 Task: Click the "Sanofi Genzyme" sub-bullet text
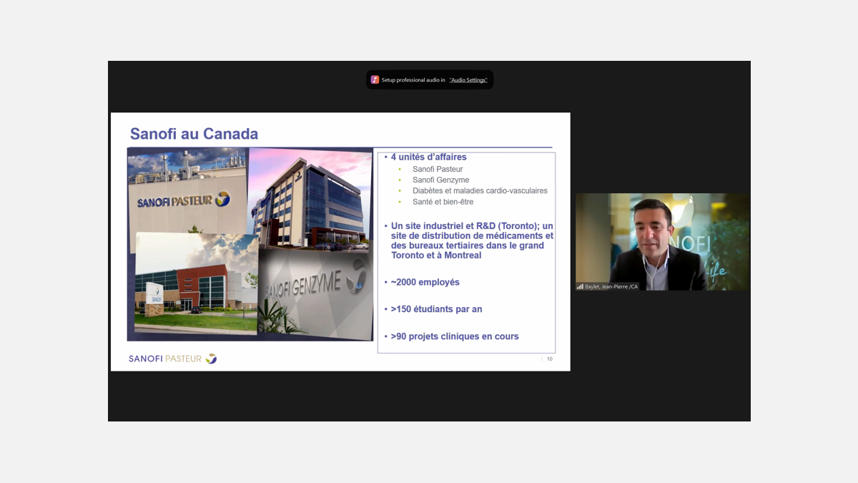tap(440, 180)
